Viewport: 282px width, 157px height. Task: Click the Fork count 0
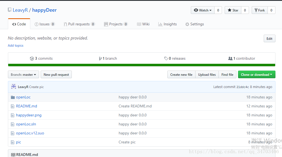271,10
